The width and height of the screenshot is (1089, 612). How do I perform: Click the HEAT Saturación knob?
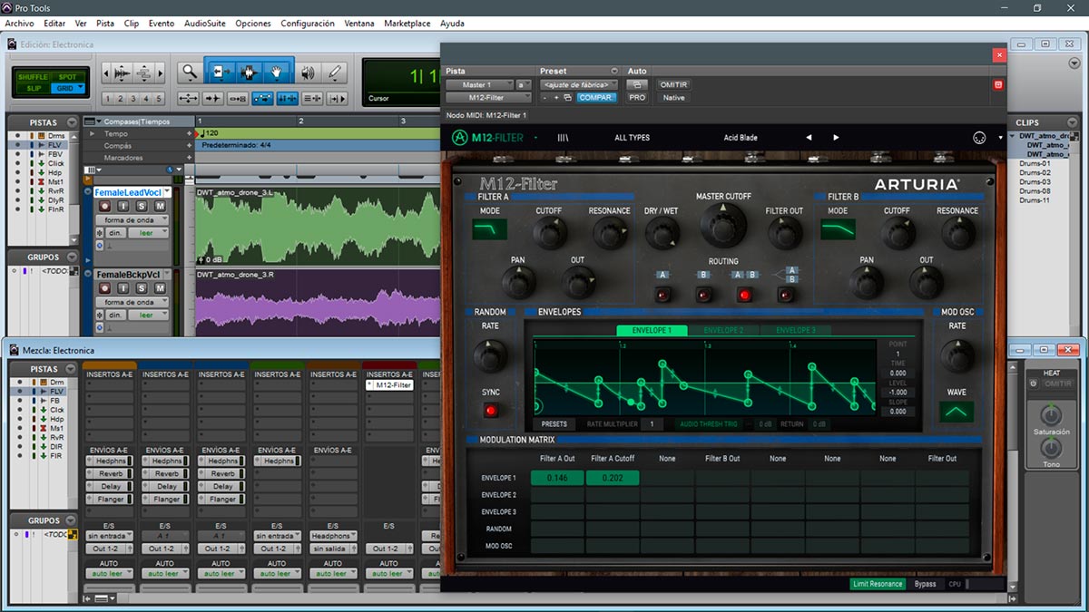point(1050,416)
